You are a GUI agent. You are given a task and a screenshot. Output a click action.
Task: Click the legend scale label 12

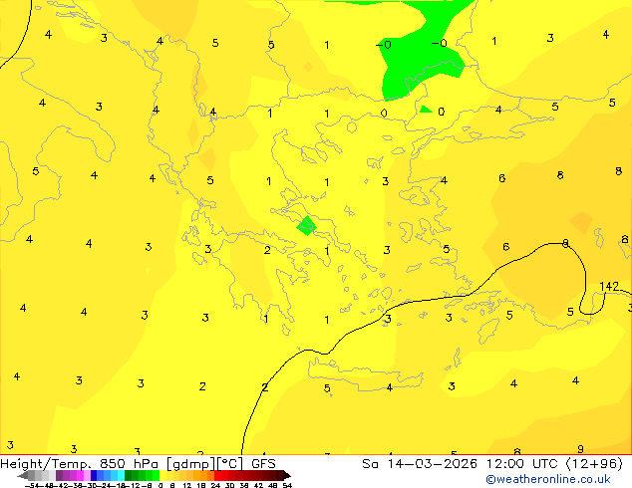pyautogui.click(x=186, y=485)
